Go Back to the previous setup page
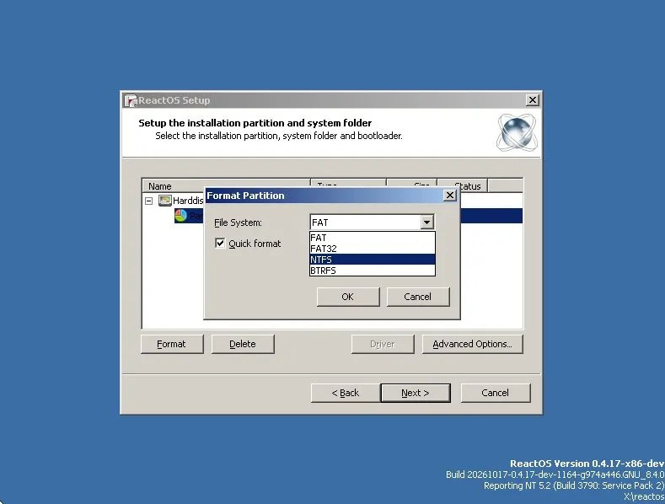The image size is (665, 504). (x=346, y=393)
